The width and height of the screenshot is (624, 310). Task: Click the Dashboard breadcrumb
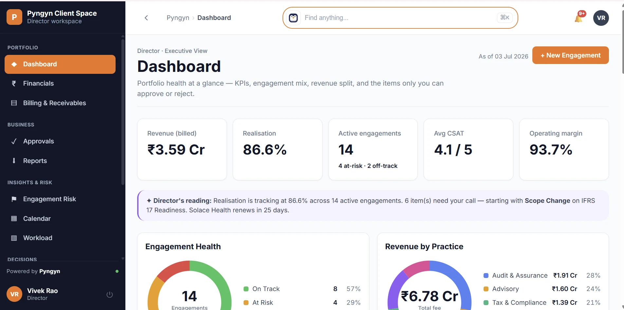click(x=214, y=18)
